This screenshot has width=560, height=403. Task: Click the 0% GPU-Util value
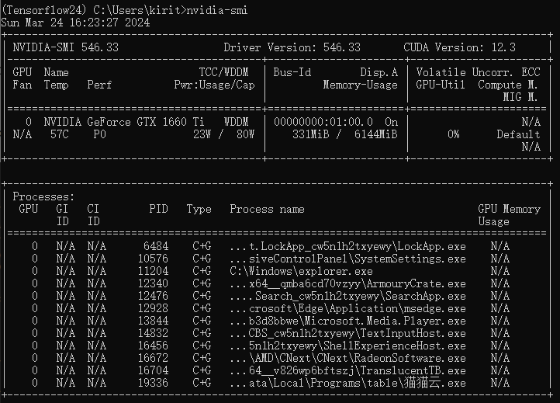(453, 134)
